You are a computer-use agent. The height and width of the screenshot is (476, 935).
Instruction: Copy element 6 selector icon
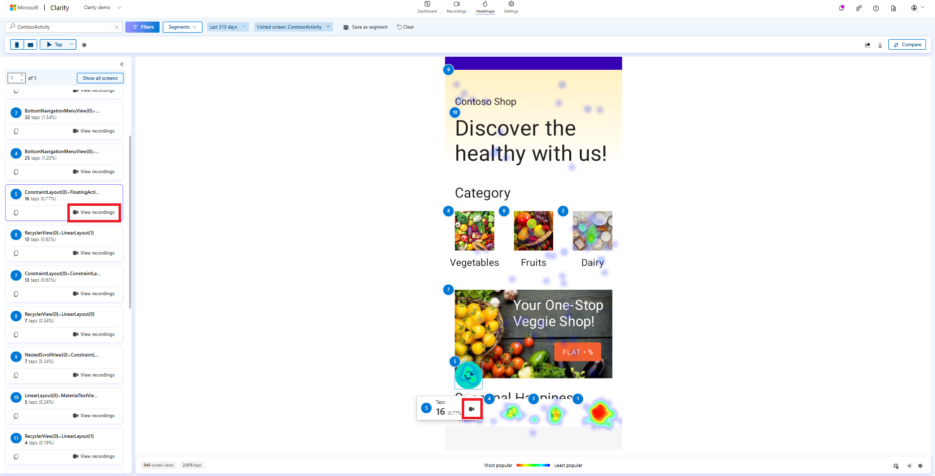click(x=16, y=254)
